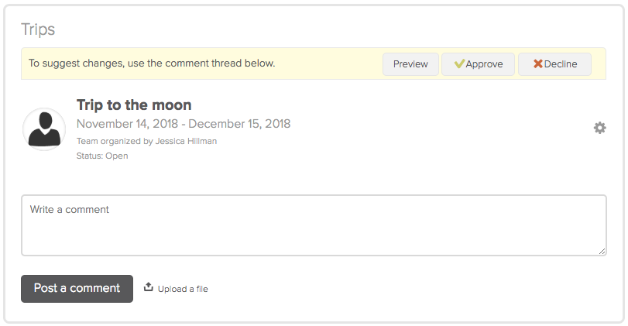The width and height of the screenshot is (628, 326).
Task: Focus the Write a comment text box
Action: click(x=314, y=225)
